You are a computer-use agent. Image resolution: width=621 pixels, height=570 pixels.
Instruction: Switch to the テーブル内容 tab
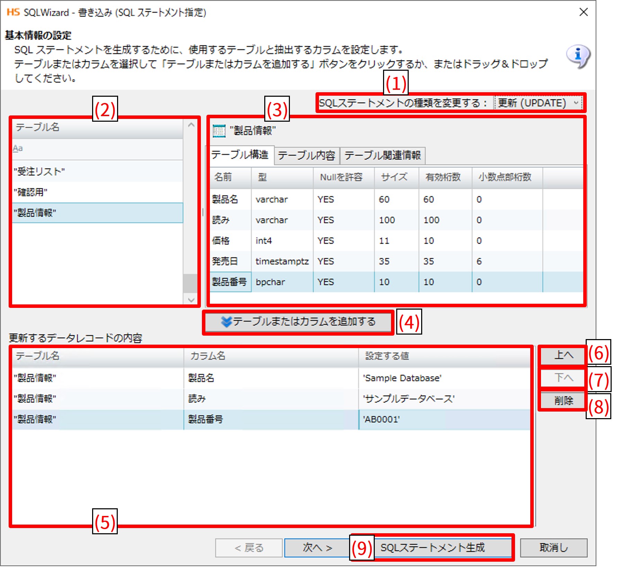(x=306, y=155)
